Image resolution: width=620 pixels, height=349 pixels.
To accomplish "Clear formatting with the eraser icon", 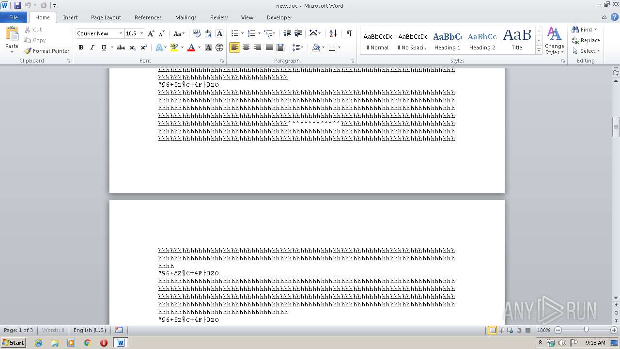I will click(x=197, y=33).
